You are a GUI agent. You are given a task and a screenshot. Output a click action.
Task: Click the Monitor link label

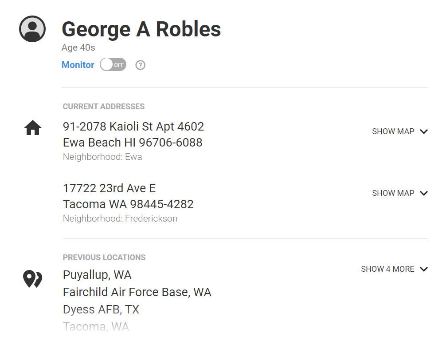78,65
